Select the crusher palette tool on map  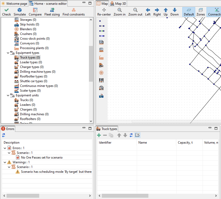[101, 65]
